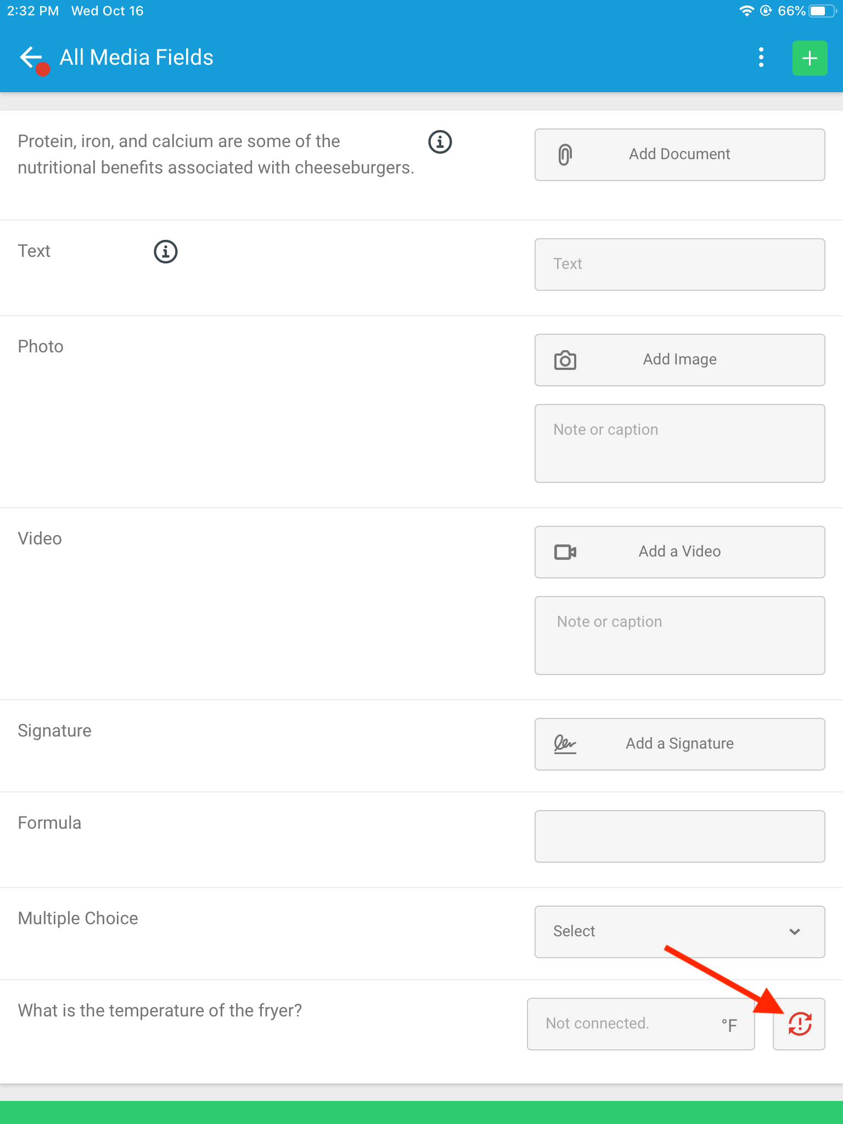The image size is (843, 1124).
Task: Focus the Video note or caption field
Action: [679, 636]
